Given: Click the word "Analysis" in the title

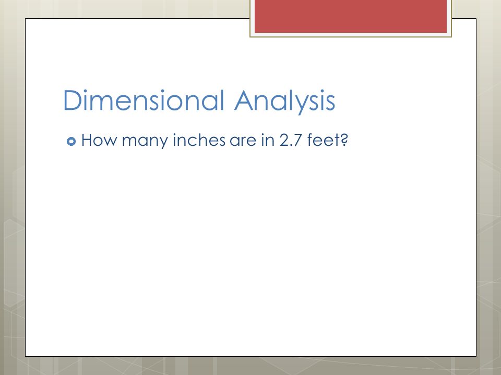Looking at the screenshot, I should [285, 102].
